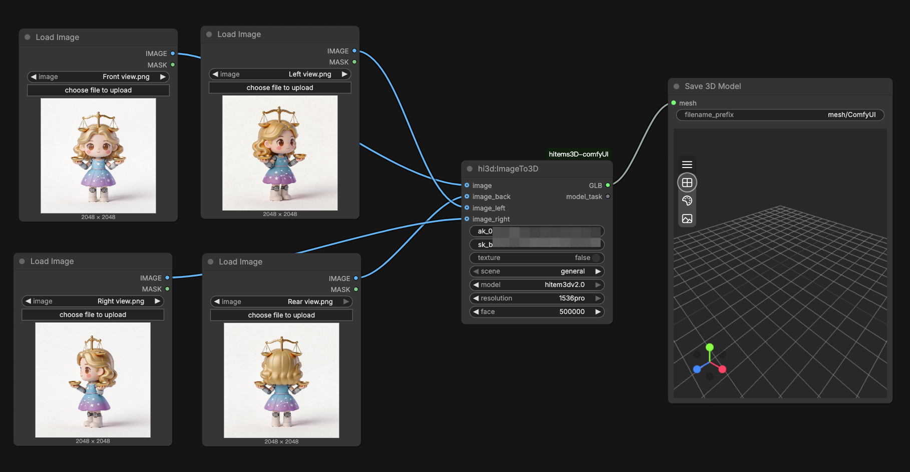Open the resolution 1536pro selector
Image resolution: width=910 pixels, height=472 pixels.
537,298
